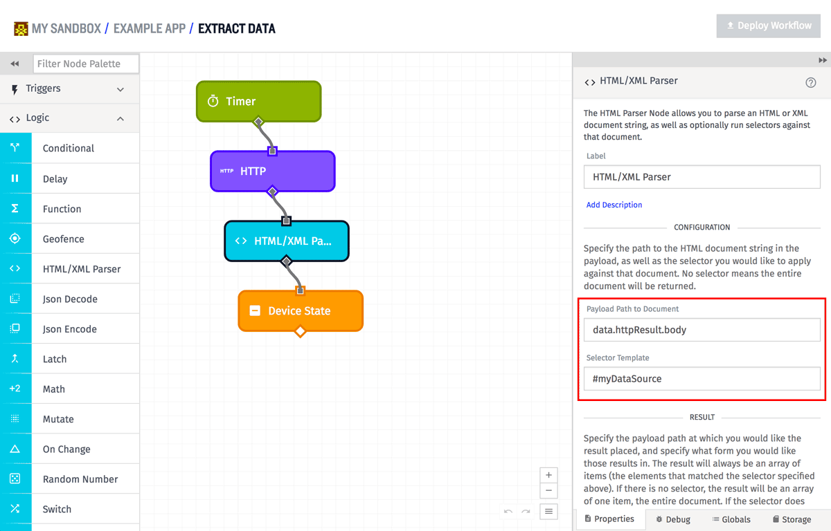The image size is (831, 531).
Task: Zoom out of the workflow canvas
Action: click(548, 491)
